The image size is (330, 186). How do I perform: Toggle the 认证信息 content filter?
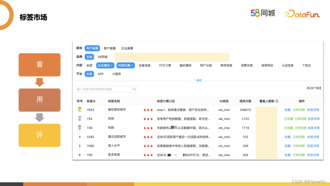tap(288, 65)
